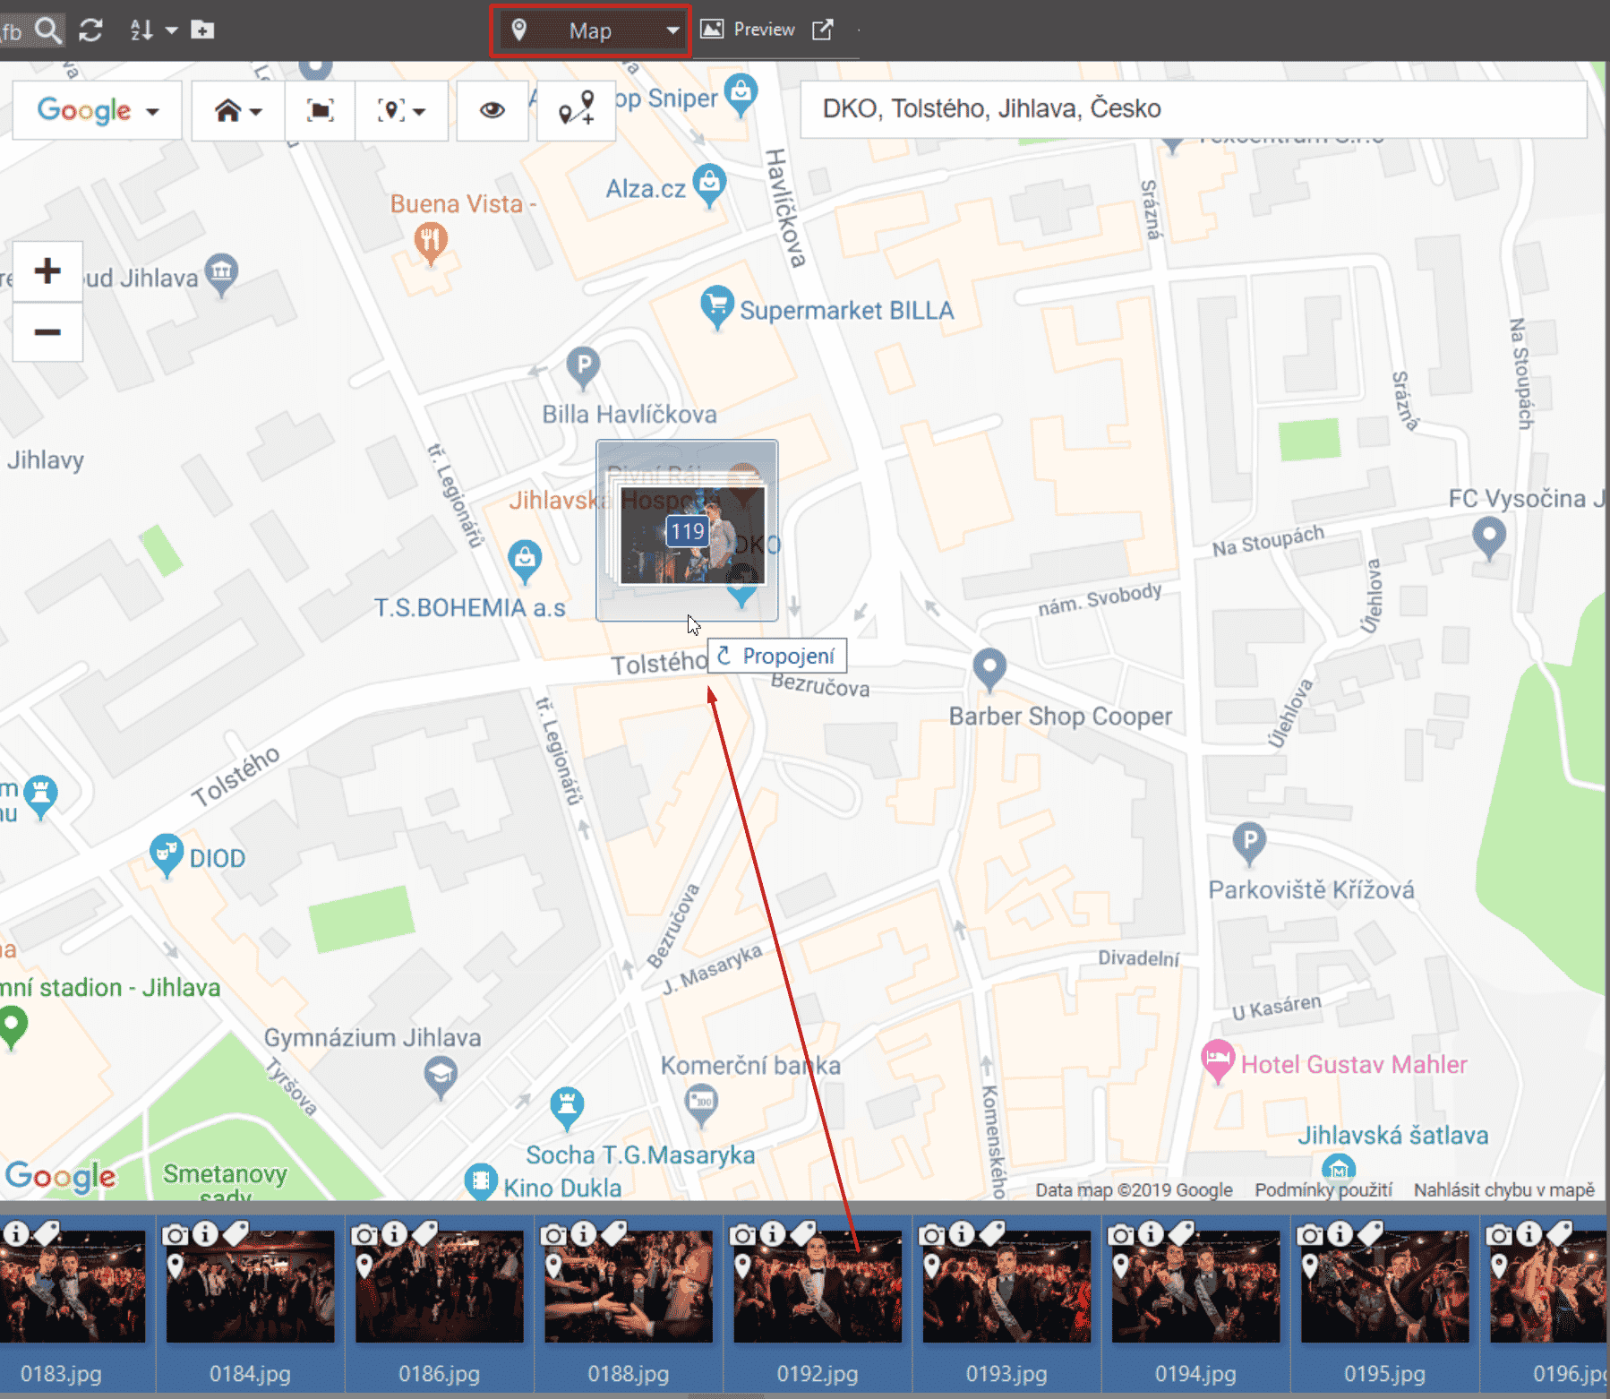Open the Google map provider dropdown
Screen dimensions: 1610x1399
point(98,111)
